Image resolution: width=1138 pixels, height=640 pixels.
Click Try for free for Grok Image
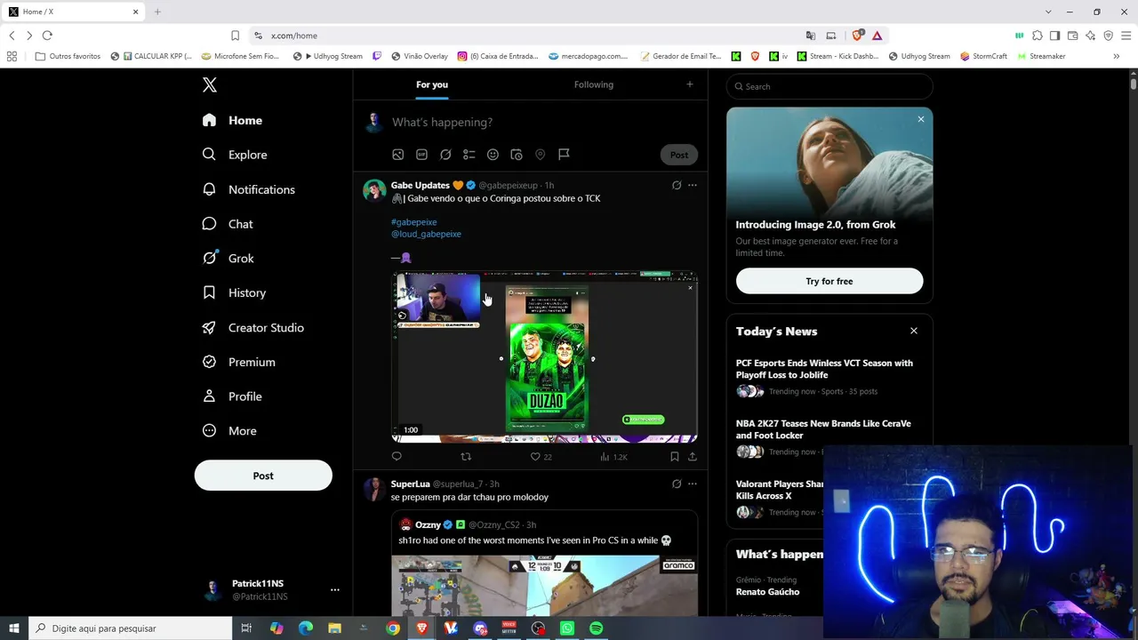click(829, 281)
